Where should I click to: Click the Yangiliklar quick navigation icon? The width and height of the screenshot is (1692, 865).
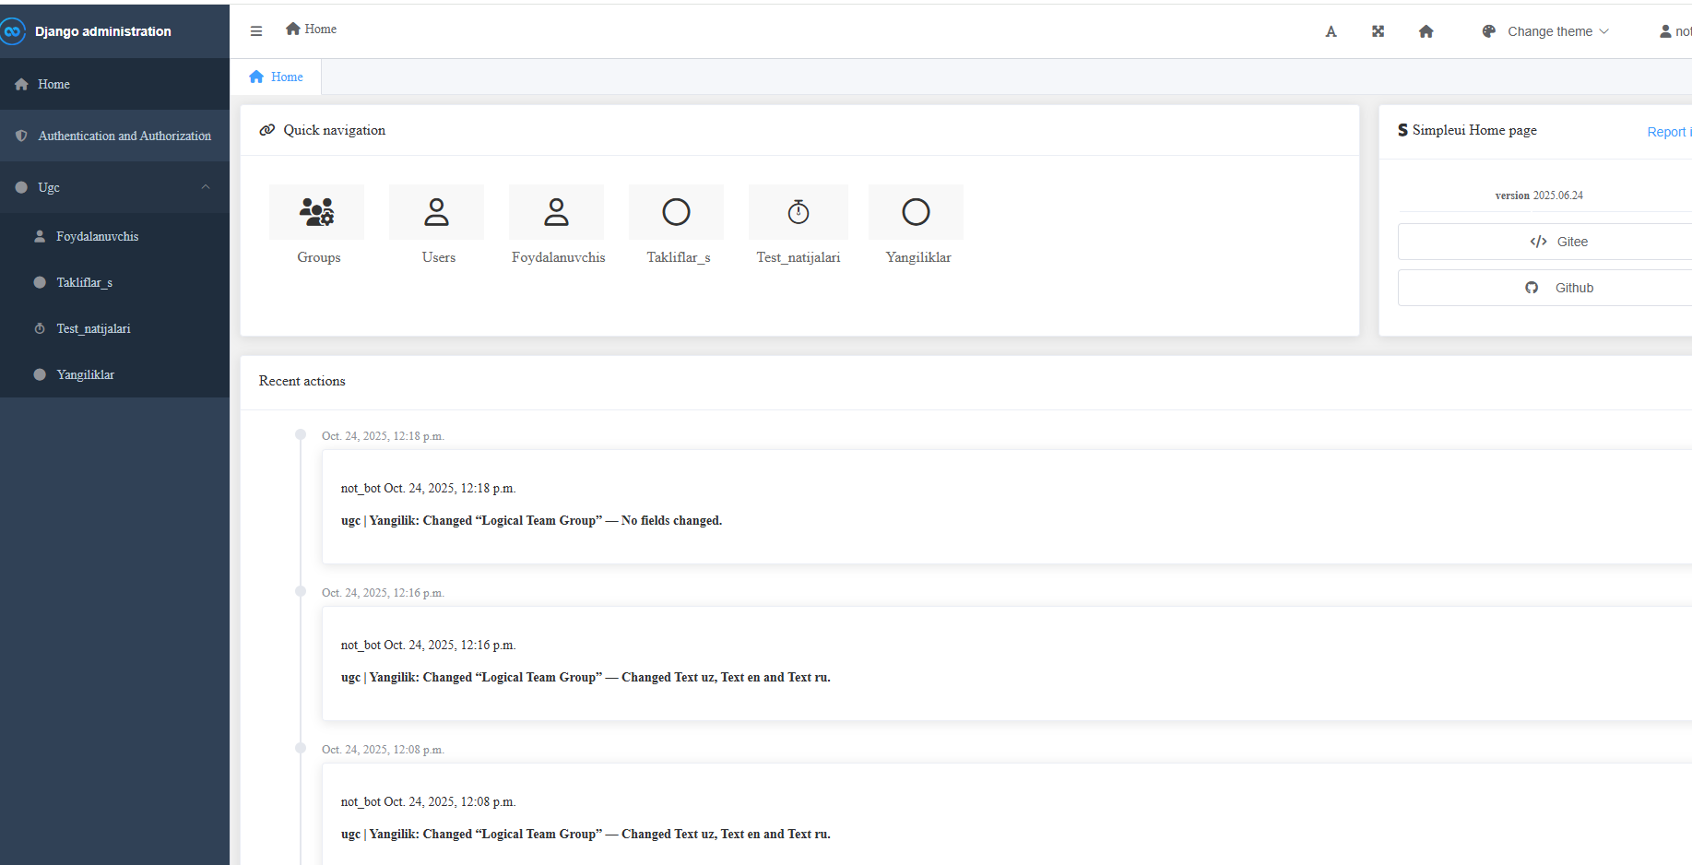tap(916, 212)
